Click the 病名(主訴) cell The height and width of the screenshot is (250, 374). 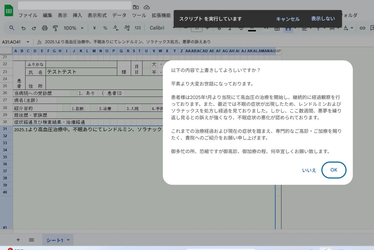point(35,100)
